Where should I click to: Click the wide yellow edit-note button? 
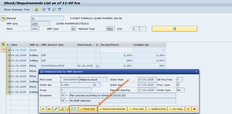pos(174,29)
